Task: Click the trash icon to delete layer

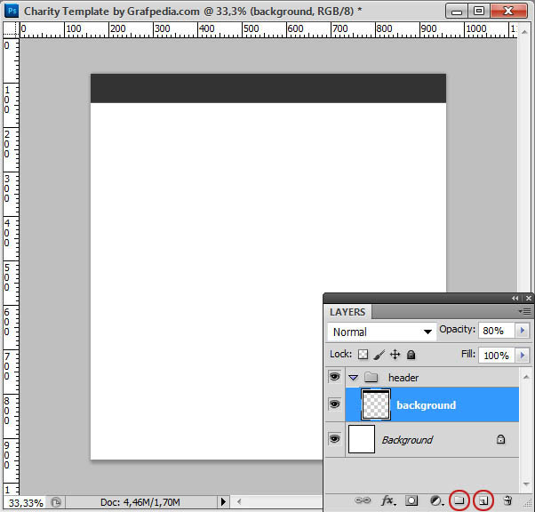Action: coord(507,500)
